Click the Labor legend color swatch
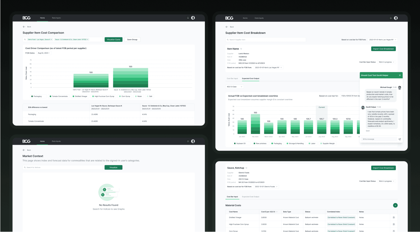Screen dimensions: 420x232 309,144
